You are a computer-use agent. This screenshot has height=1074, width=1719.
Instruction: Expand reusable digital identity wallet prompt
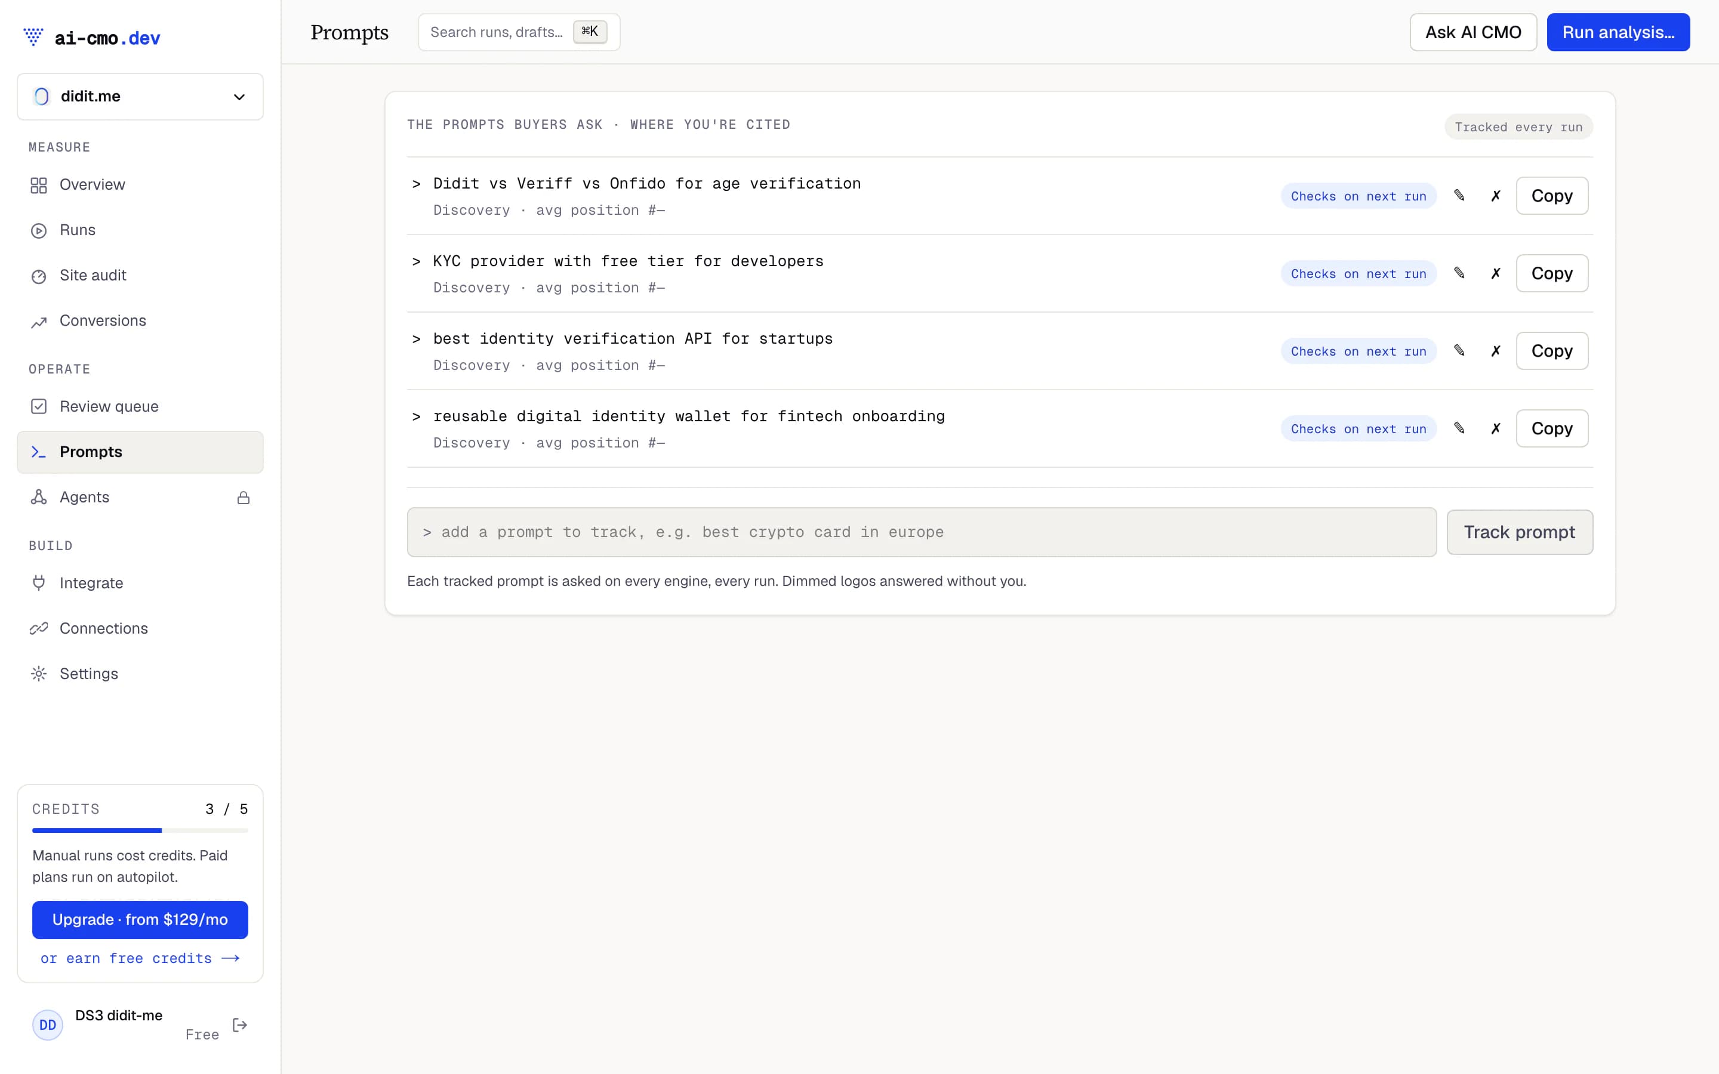(416, 416)
